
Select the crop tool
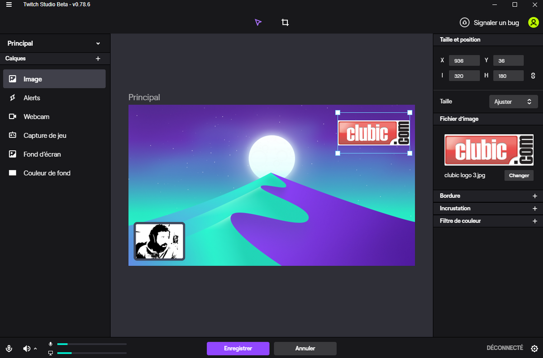[x=285, y=22]
